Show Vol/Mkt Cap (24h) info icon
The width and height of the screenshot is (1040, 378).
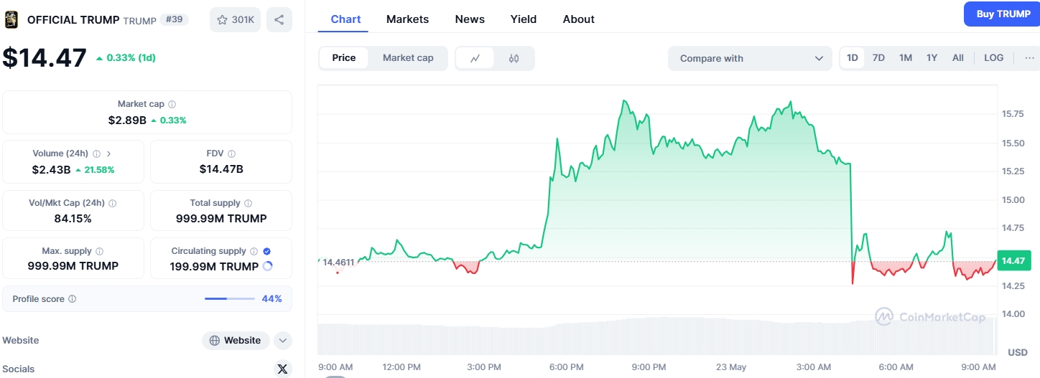[112, 204]
